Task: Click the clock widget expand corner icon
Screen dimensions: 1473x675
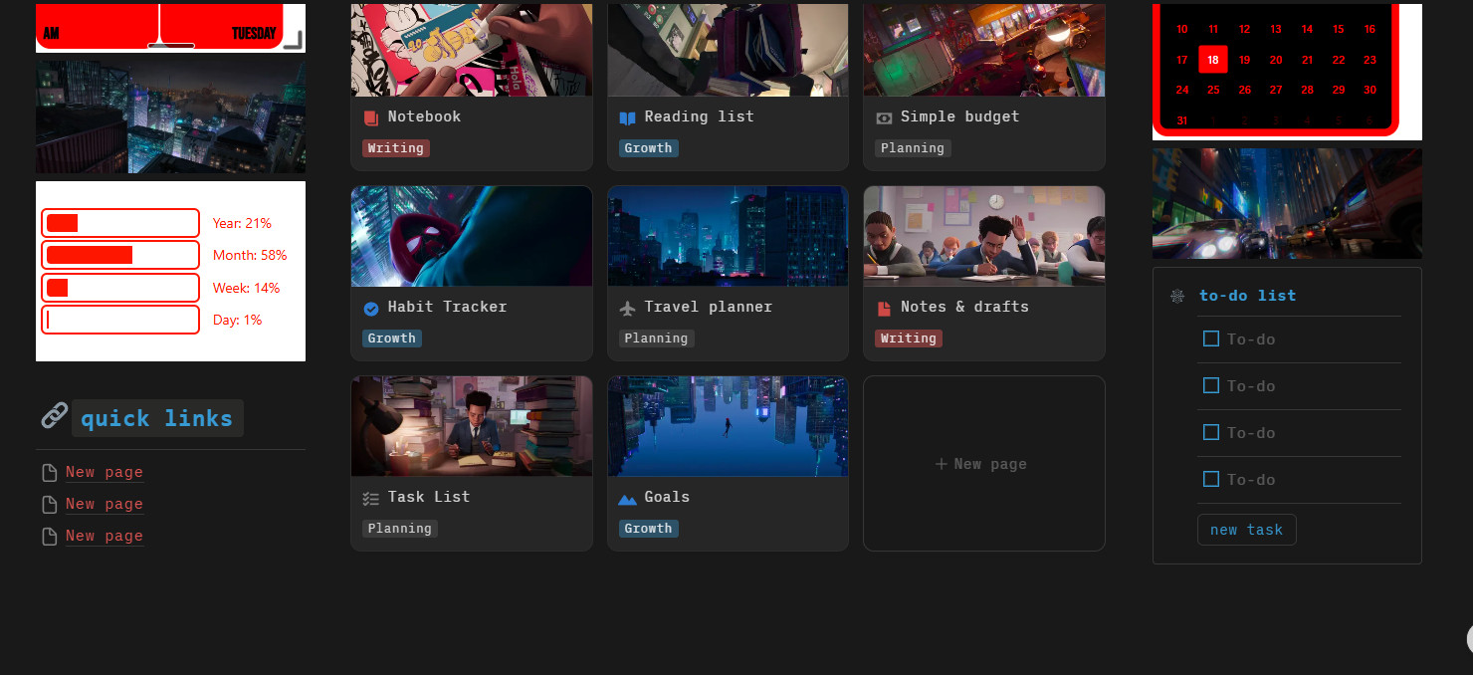Action: click(293, 39)
